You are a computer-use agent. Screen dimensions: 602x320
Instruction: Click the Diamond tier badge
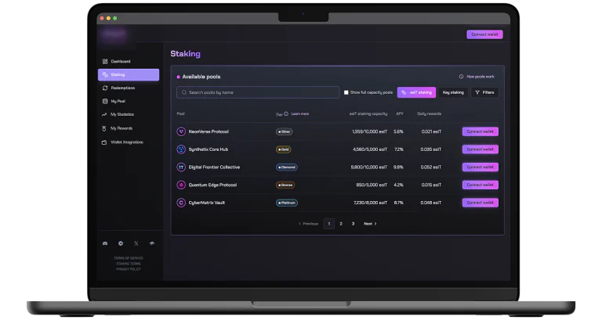287,167
